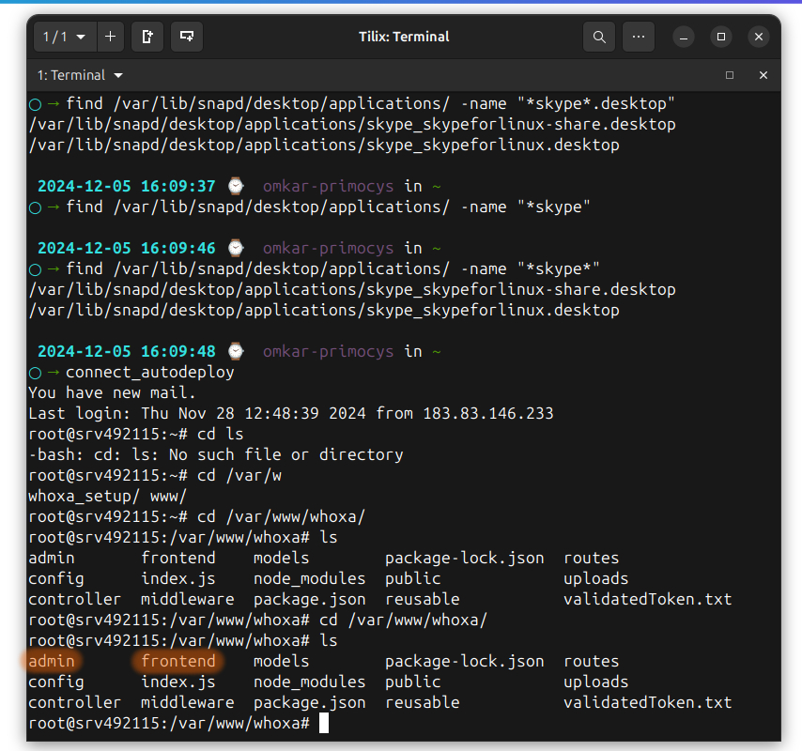Viewport: 802px width, 751px height.
Task: Click 'whoxa_setup/' completion suggestion
Action: (x=84, y=496)
